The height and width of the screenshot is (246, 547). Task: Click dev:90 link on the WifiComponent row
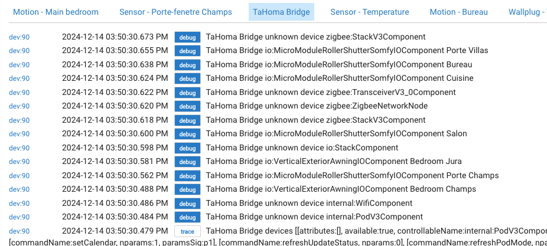pyautogui.click(x=19, y=204)
